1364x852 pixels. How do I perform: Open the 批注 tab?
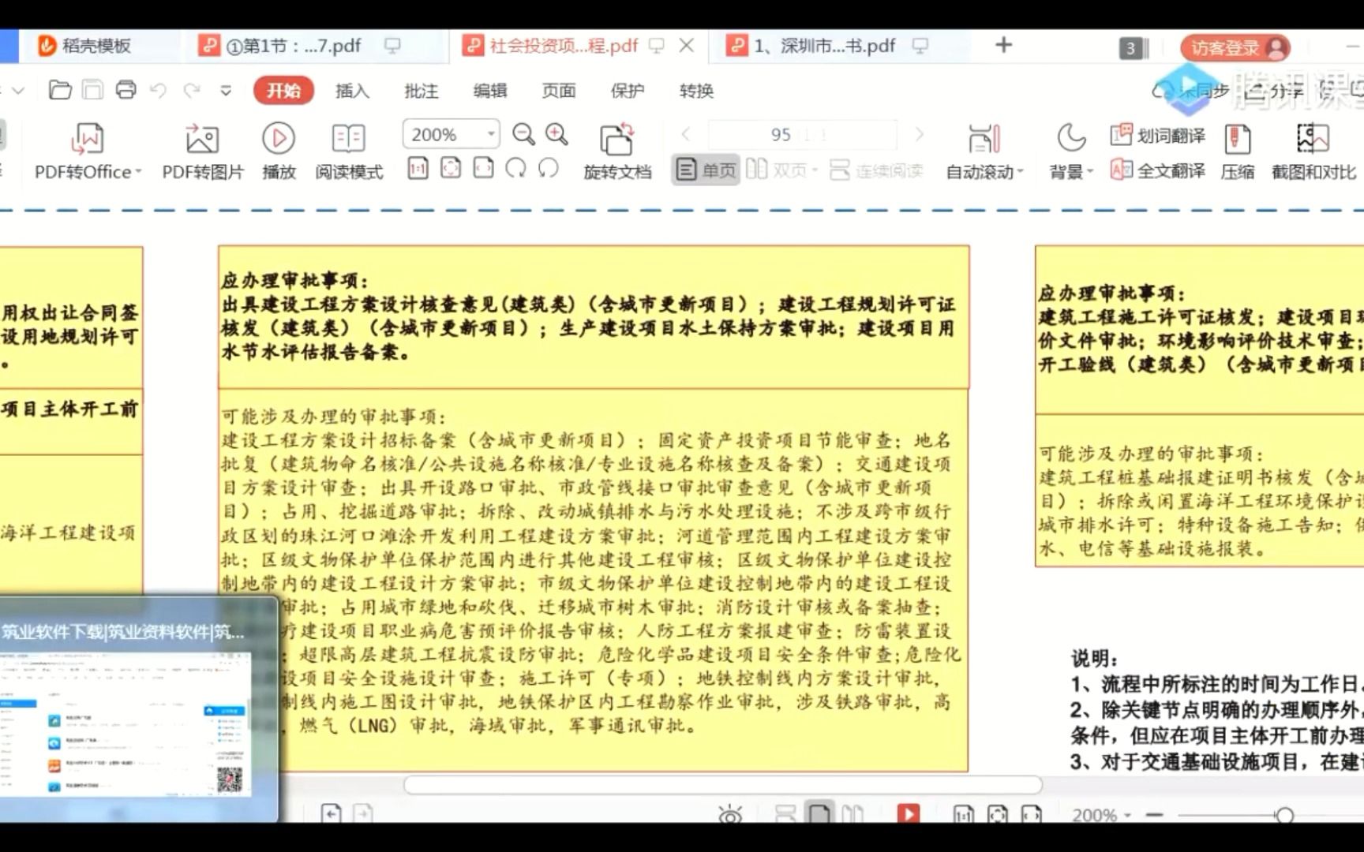[421, 91]
